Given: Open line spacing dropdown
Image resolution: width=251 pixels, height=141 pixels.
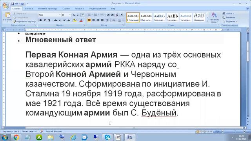Looking at the screenshot, I should [x=107, y=20].
